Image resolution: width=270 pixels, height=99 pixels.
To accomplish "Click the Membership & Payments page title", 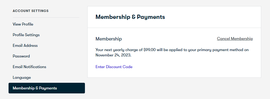I will tap(130, 17).
